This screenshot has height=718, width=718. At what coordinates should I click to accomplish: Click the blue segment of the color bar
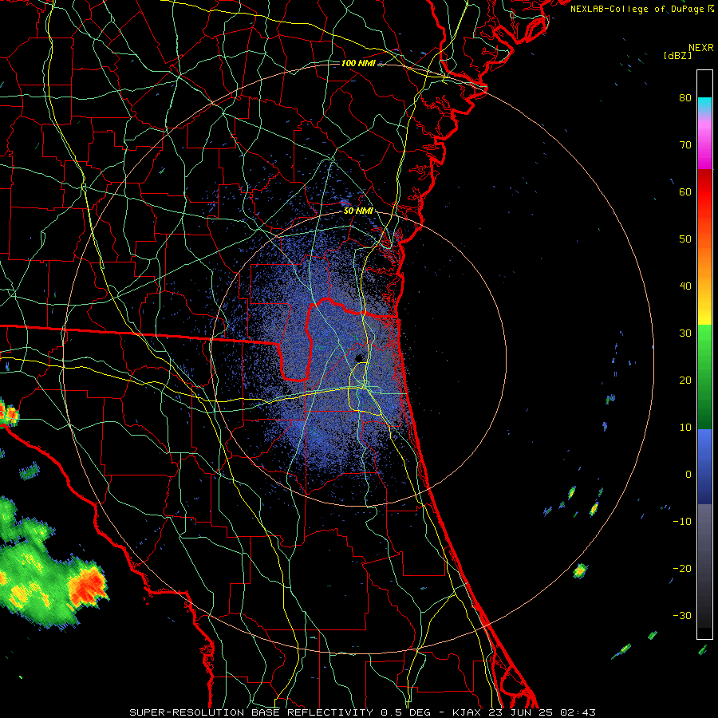704,465
